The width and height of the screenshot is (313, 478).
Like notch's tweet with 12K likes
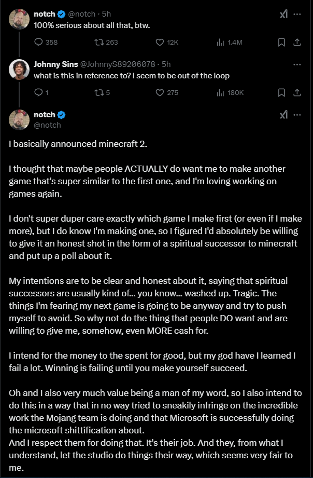(167, 42)
